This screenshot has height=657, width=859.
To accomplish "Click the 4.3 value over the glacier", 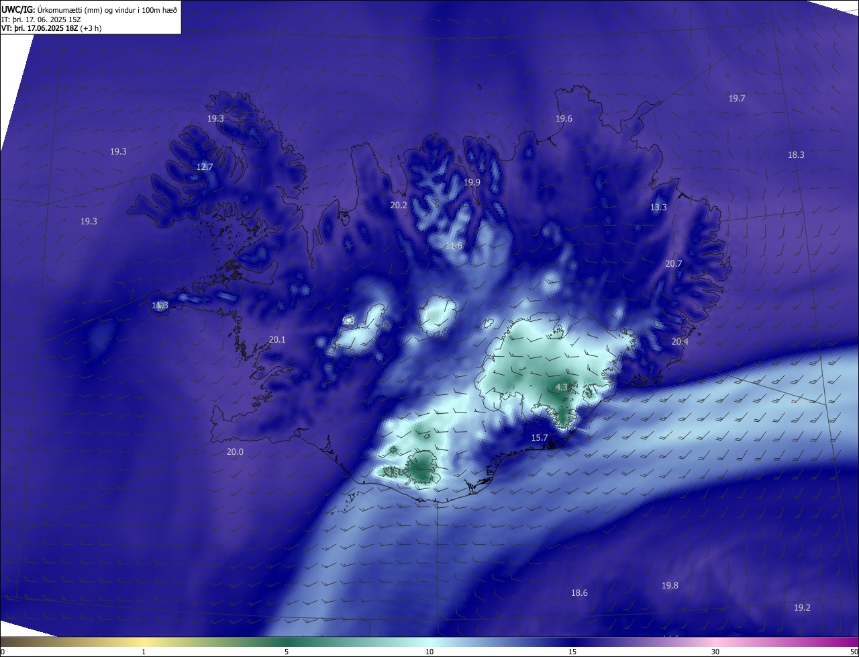I will click(562, 387).
